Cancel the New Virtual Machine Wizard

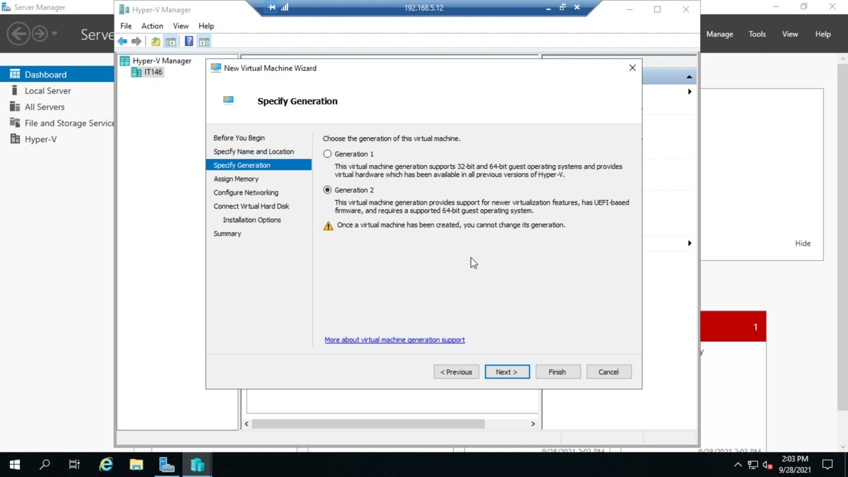click(x=608, y=372)
